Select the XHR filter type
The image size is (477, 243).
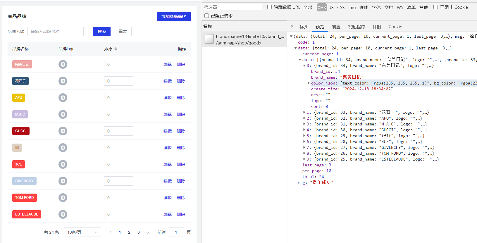(x=322, y=7)
